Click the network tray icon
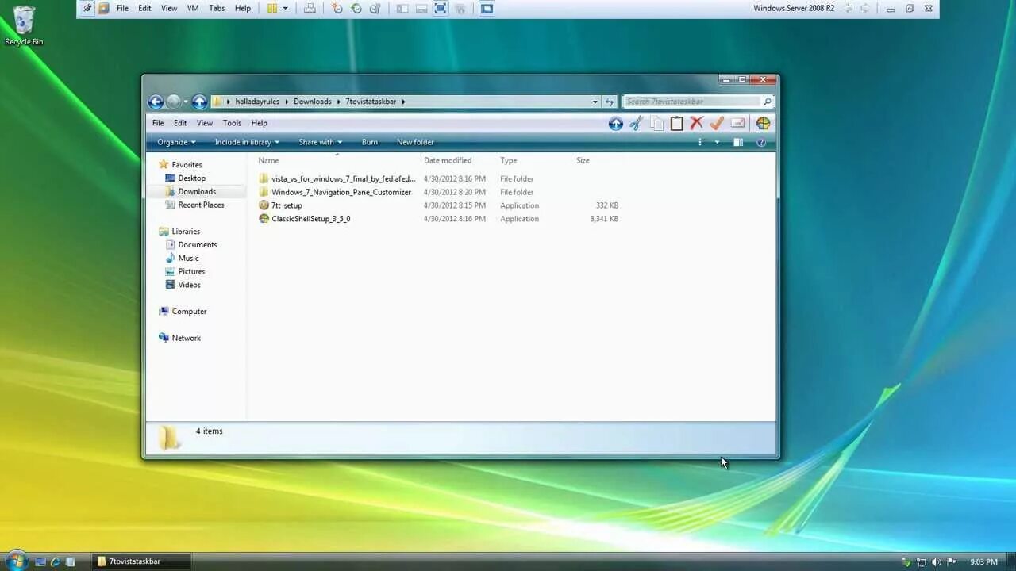Screen dimensions: 1016x571 [x=922, y=561]
